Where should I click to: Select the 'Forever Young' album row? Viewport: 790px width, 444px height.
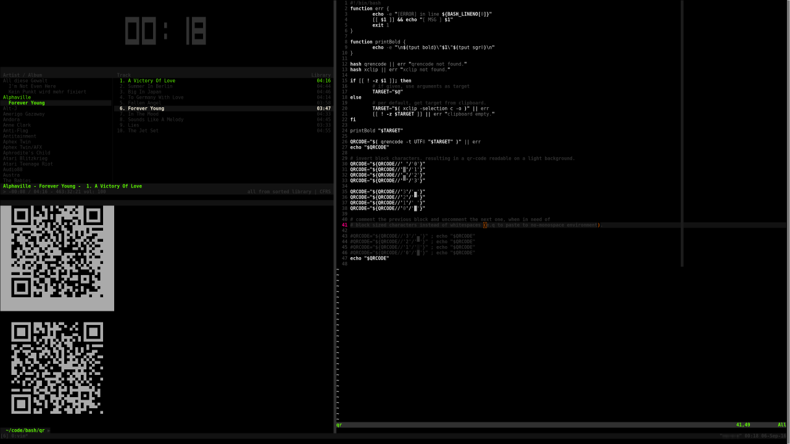coord(56,103)
